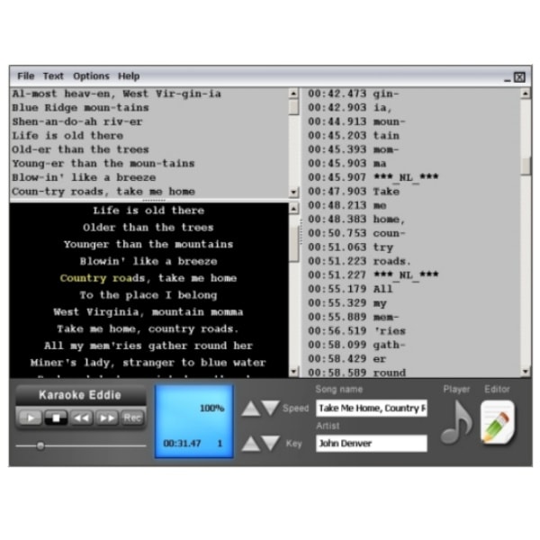Viewport: 540px width, 540px height.
Task: Open the Text menu
Action: coord(53,76)
